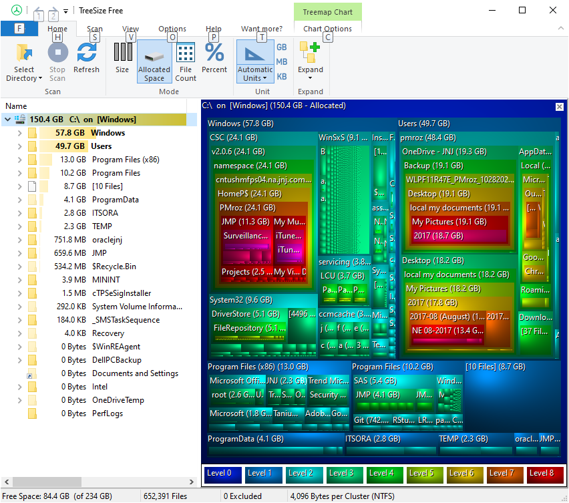Click the oraclejnj folder icon

click(32, 240)
